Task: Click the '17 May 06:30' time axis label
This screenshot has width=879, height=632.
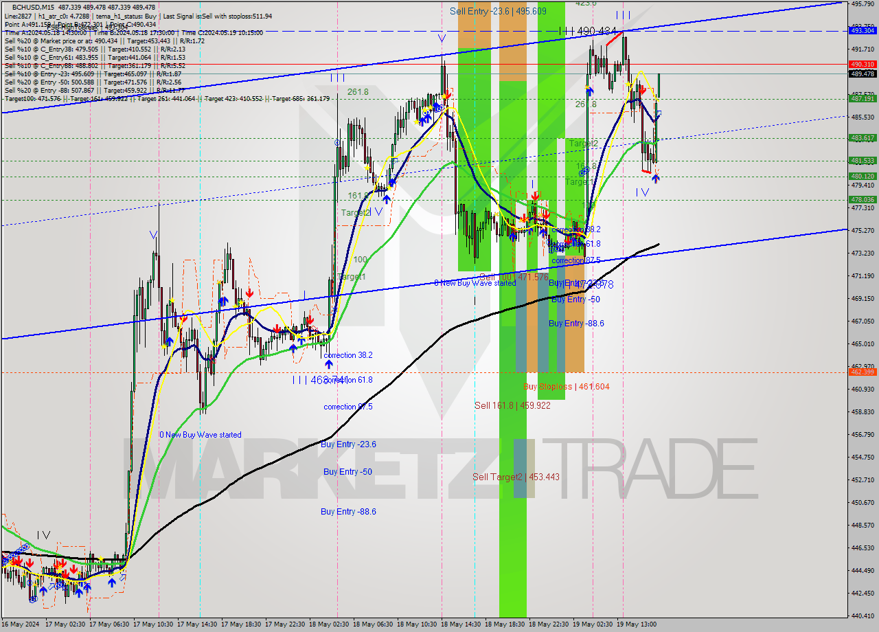Action: [x=111, y=624]
